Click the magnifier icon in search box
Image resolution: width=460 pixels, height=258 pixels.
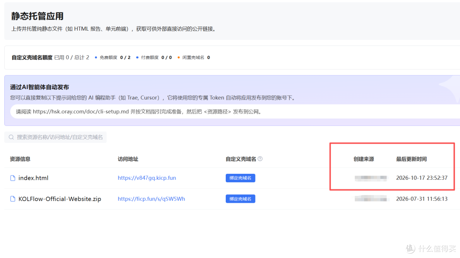tap(11, 137)
